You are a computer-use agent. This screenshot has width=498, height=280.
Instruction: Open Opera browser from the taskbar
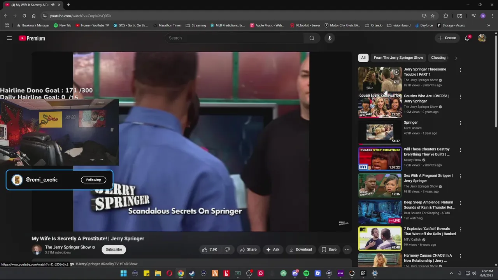(x=169, y=273)
